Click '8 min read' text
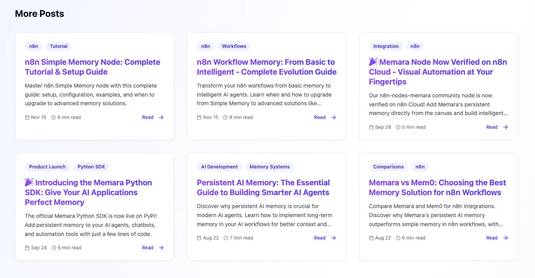Viewport: 535px width, 278px height. [69, 117]
